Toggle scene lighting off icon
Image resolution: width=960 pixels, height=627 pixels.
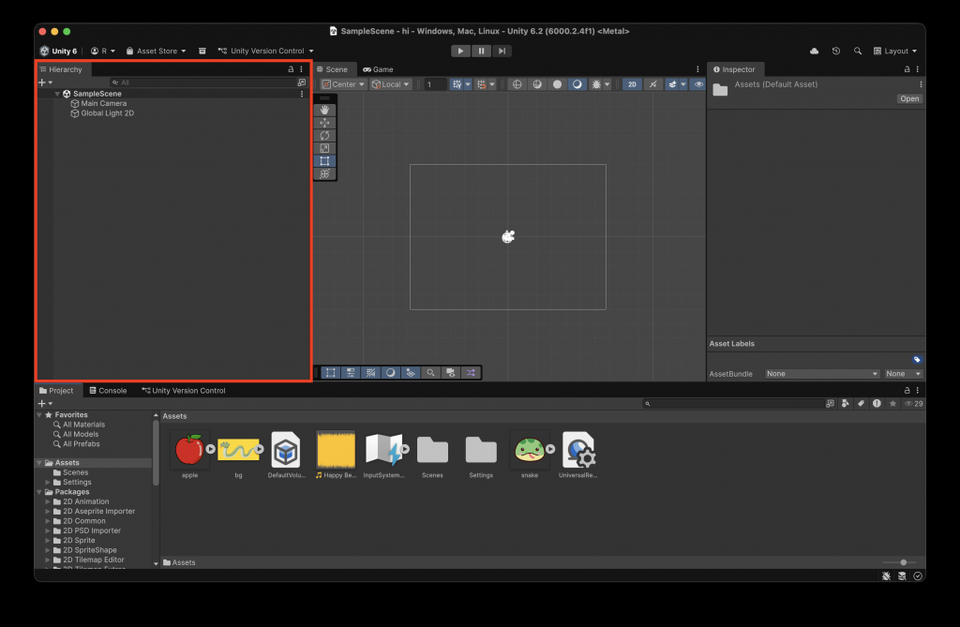point(652,84)
